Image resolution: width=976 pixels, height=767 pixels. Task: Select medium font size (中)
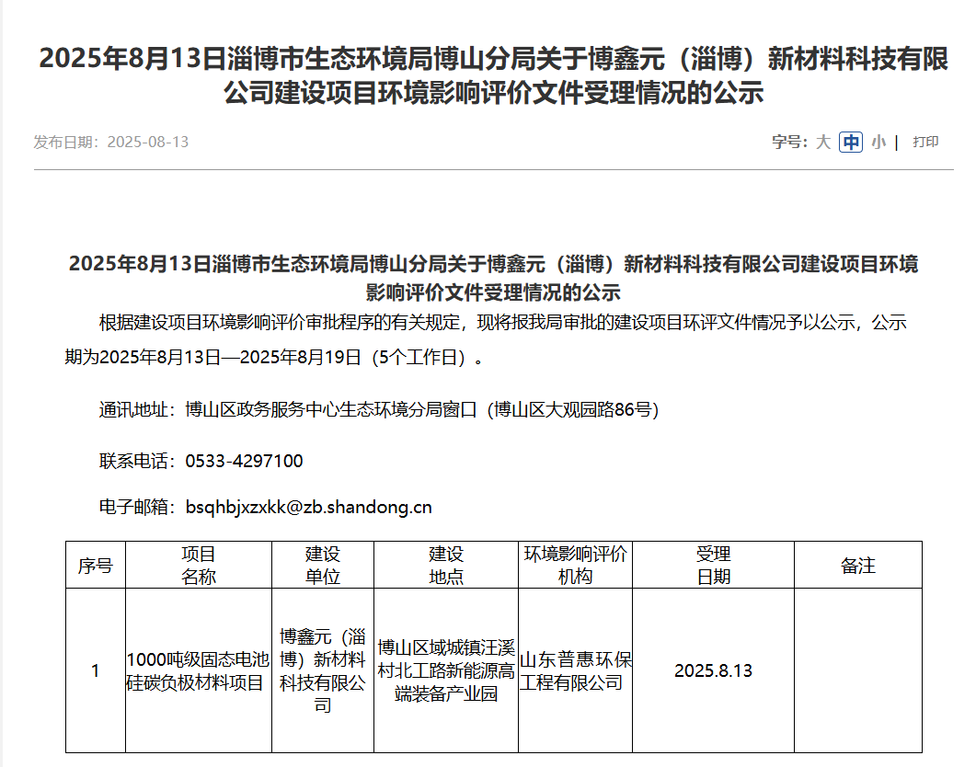pos(851,143)
